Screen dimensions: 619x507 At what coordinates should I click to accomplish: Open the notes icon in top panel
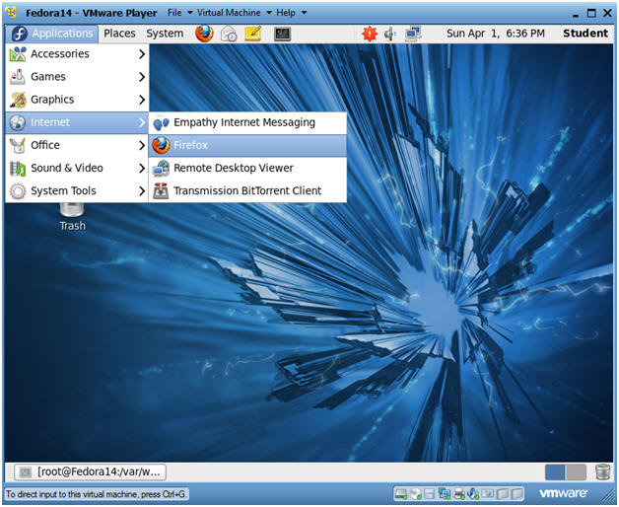click(x=253, y=34)
